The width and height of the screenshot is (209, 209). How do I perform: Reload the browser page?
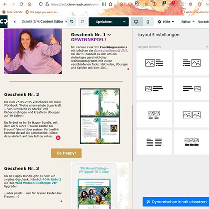(21, 4)
